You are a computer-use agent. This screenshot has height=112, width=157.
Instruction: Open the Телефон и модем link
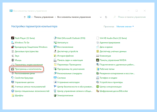(x=108, y=78)
